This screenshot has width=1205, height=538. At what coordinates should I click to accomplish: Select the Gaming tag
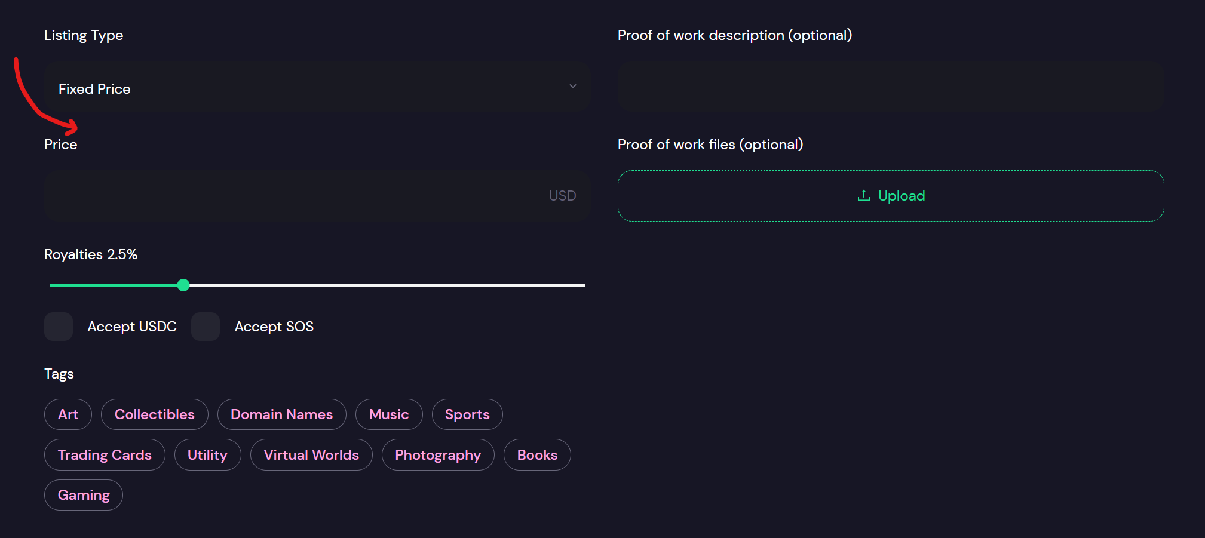pyautogui.click(x=83, y=494)
